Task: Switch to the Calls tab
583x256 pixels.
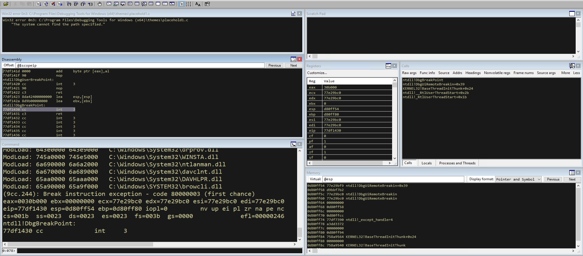Action: click(x=408, y=163)
